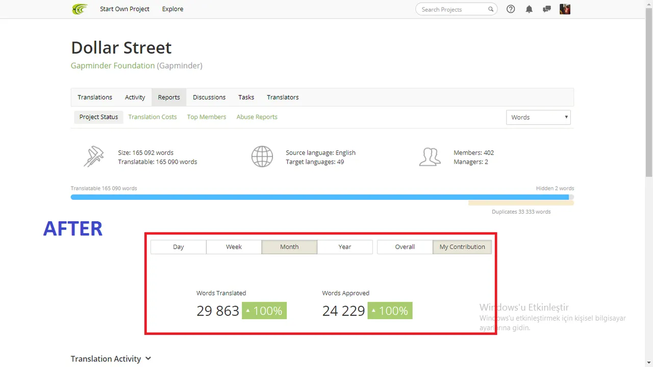Switch to the Activity tab
Viewport: 653px width, 367px height.
pyautogui.click(x=135, y=97)
